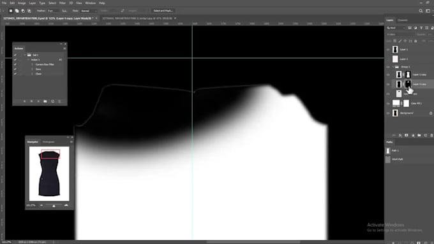Toggle visibility of Color Fill 1 layer
This screenshot has width=434, height=244.
click(x=388, y=103)
